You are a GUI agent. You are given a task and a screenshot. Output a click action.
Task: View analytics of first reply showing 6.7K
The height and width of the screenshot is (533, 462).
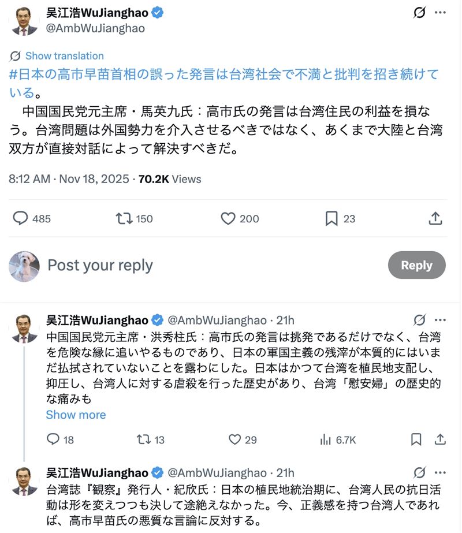tap(325, 440)
